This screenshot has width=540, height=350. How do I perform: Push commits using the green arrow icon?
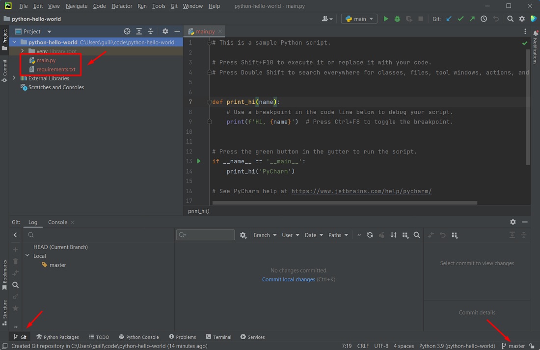click(472, 18)
